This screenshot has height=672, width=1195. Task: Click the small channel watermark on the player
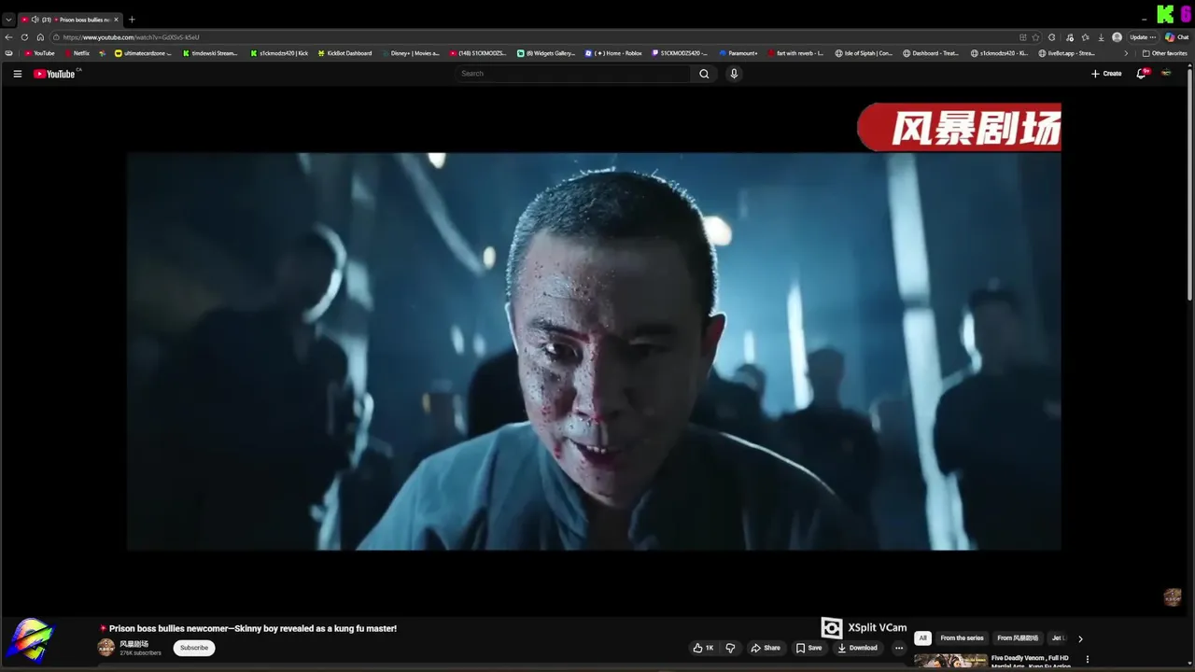tap(1173, 597)
